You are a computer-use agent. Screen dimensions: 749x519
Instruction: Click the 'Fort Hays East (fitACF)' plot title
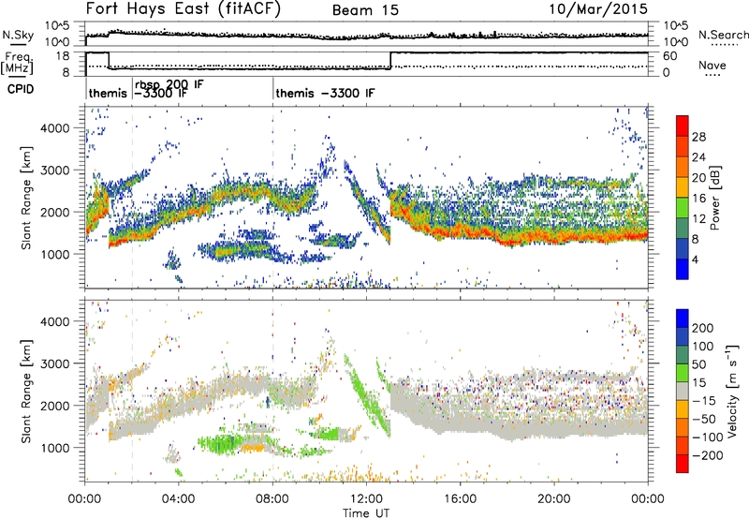(183, 9)
